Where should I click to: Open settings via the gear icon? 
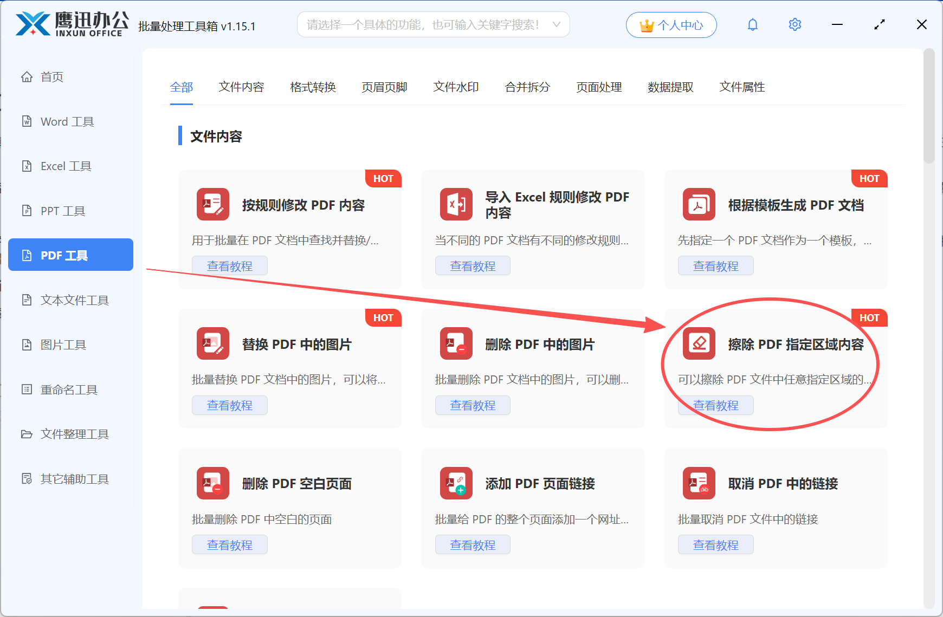coord(795,25)
